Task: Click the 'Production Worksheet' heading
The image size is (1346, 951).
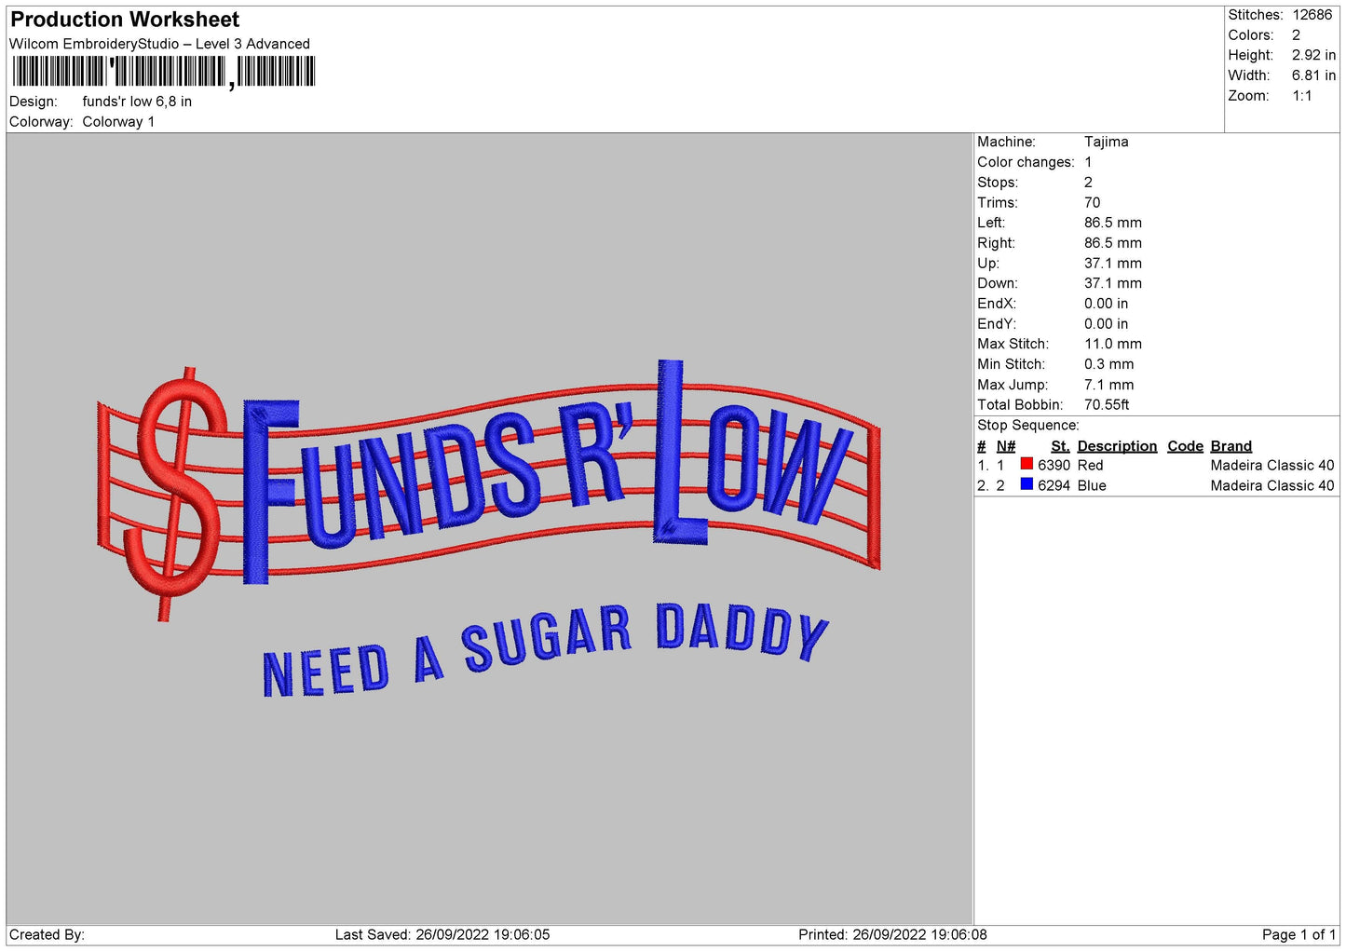Action: 125,20
